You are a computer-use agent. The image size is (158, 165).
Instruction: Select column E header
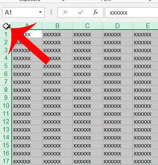[145, 26]
